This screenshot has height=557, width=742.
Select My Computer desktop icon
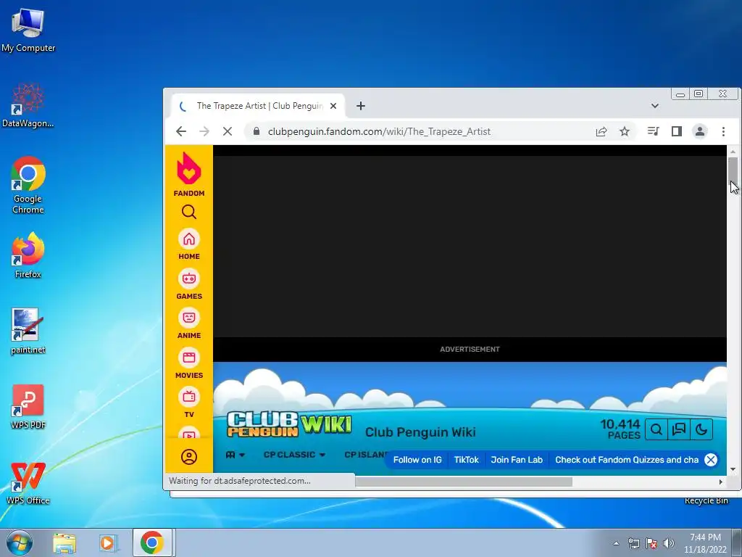28,30
